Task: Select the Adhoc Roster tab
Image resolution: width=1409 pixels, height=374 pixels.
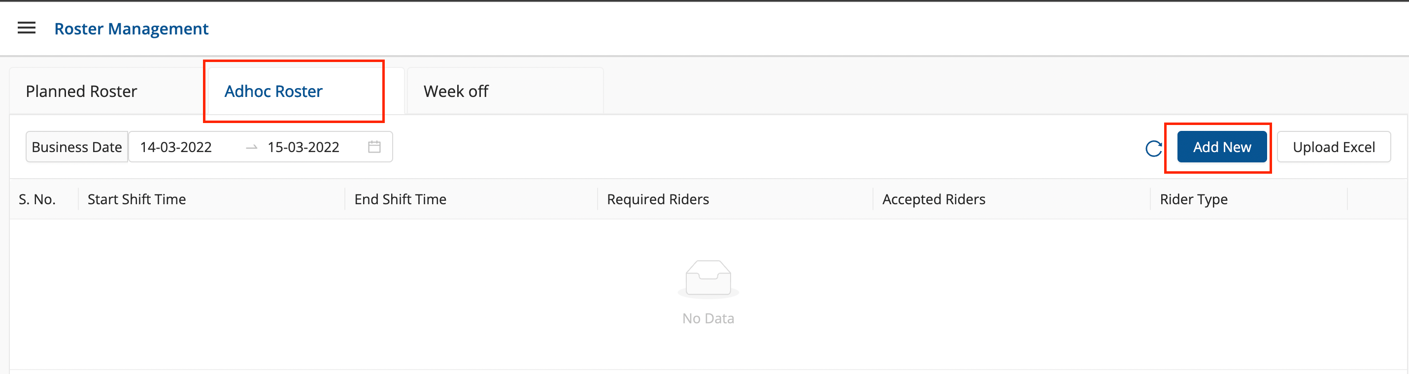Action: click(273, 91)
